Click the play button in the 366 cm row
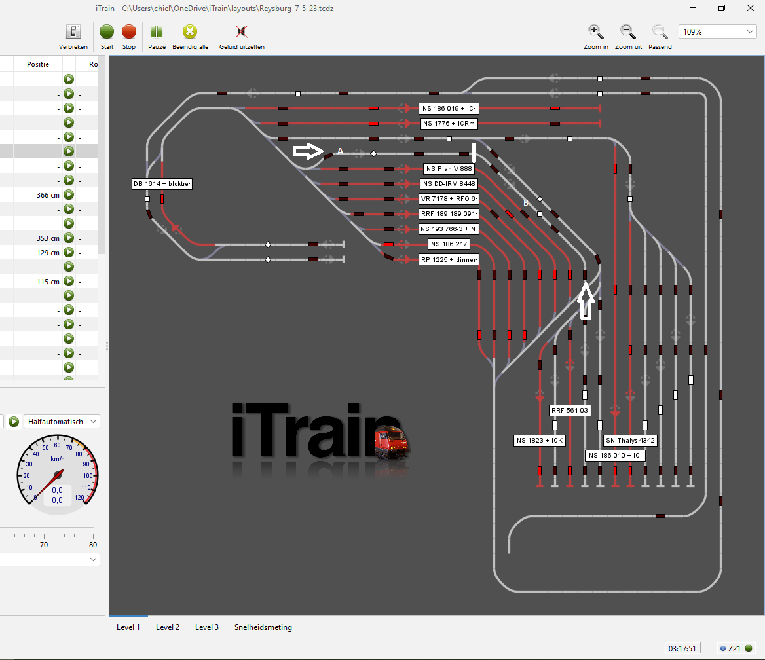765x660 pixels. (x=69, y=194)
